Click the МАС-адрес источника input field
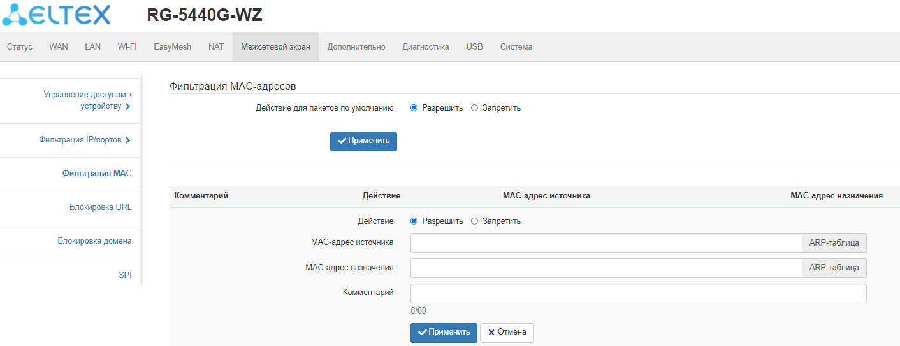This screenshot has width=900, height=346. 606,243
